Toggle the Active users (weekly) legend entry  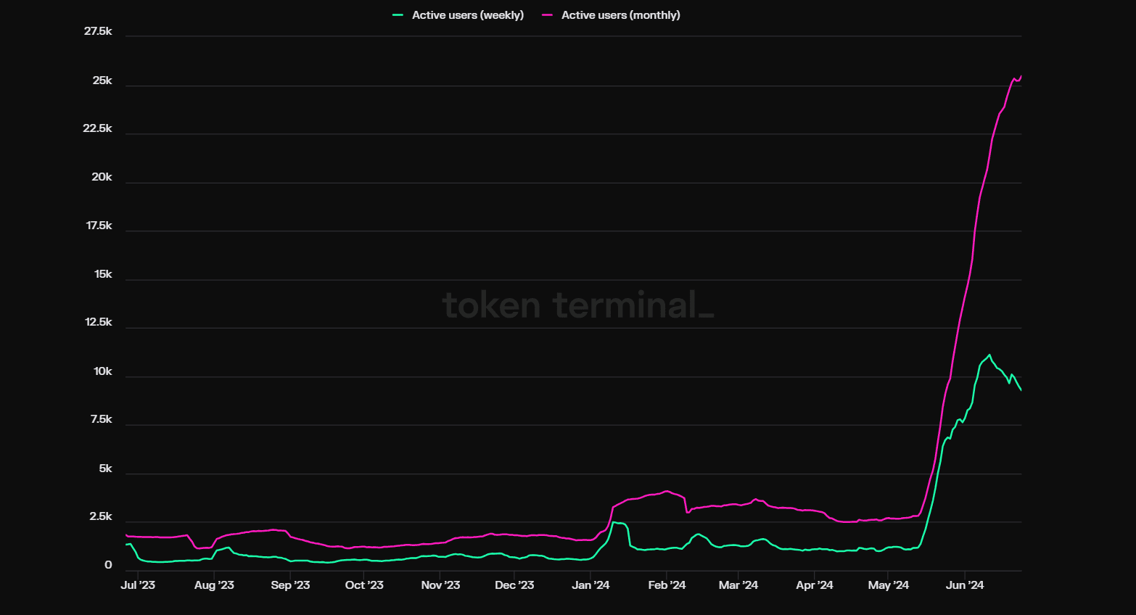[467, 15]
